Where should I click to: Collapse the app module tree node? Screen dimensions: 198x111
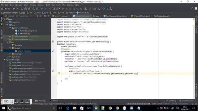pyautogui.click(x=4, y=19)
